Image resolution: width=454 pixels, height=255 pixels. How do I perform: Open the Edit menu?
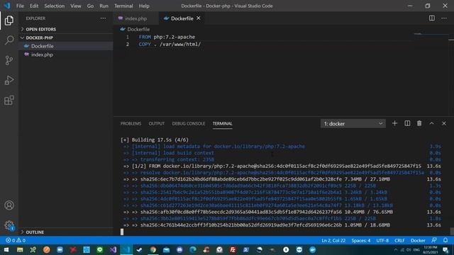[34, 6]
